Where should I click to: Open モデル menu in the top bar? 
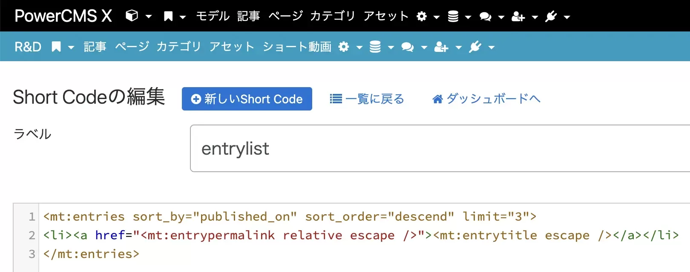(x=213, y=16)
